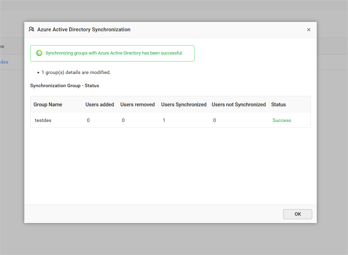This screenshot has width=348, height=255.
Task: Click the '1 group(s) details are modified' bullet text
Action: 76,72
